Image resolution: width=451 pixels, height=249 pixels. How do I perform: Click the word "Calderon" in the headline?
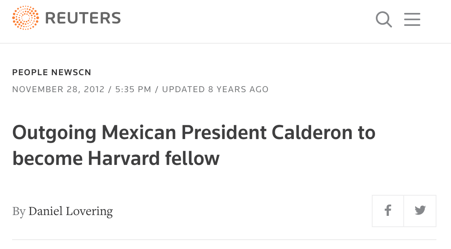[x=312, y=133]
